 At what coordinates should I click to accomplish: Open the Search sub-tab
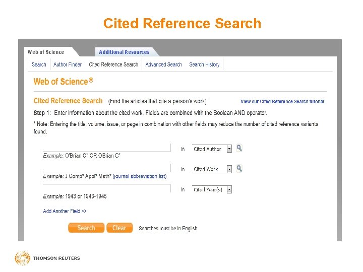pyautogui.click(x=39, y=64)
